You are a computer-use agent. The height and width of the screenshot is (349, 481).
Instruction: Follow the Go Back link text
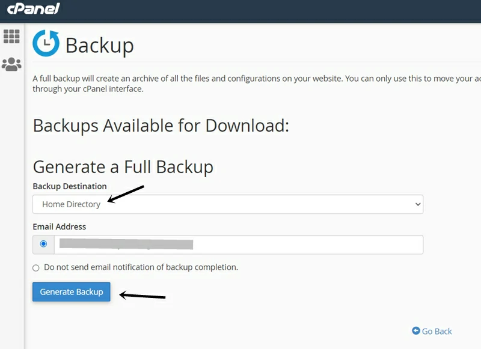point(437,331)
